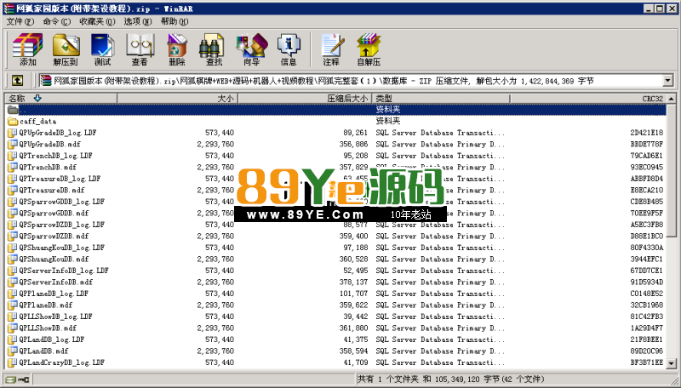The height and width of the screenshot is (388, 681).
Task: Click the vertical scrollbar thumb
Action: (672, 170)
